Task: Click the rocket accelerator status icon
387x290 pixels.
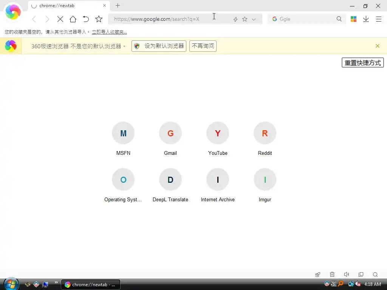Action: point(317,275)
